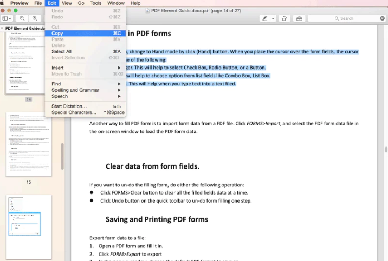Select the page 16 thumbnail with screenshot
The height and width of the screenshot is (261, 388).
29,227
